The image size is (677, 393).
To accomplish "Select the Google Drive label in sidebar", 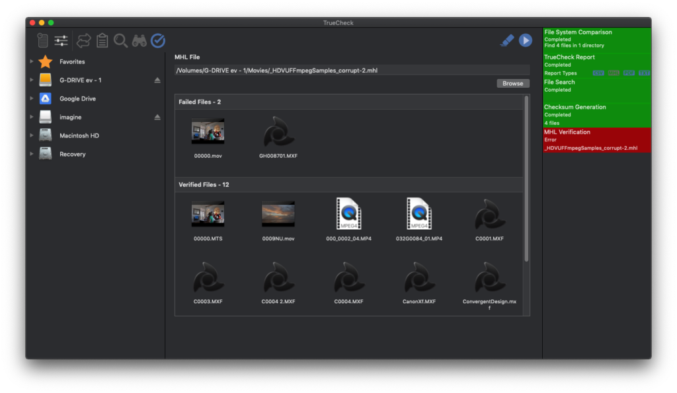I will click(x=78, y=98).
